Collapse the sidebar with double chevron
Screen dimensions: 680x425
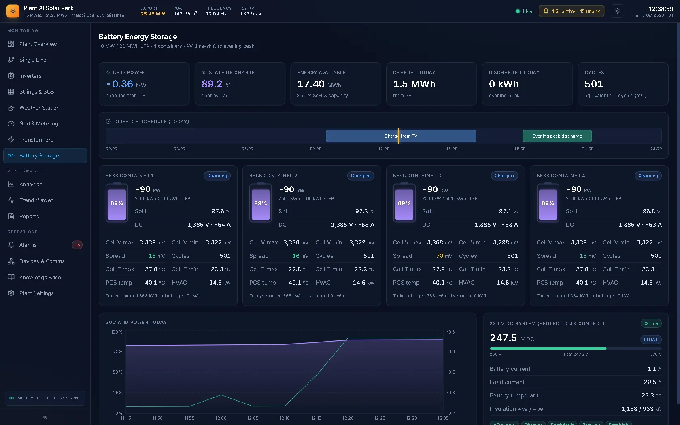(x=45, y=417)
